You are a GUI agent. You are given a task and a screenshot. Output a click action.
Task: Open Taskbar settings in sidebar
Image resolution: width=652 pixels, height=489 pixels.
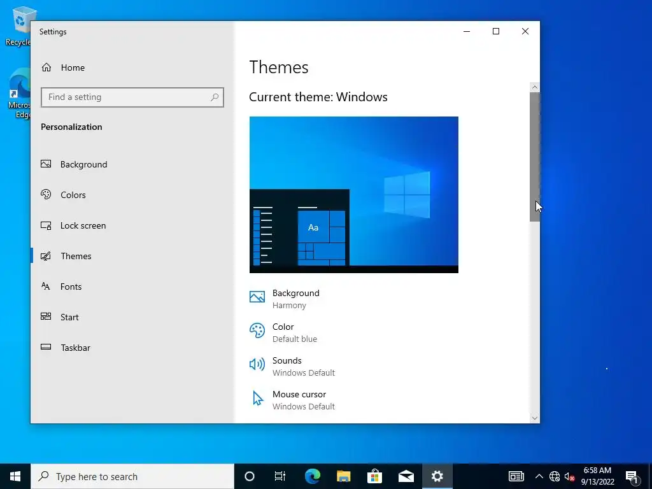[66, 348]
